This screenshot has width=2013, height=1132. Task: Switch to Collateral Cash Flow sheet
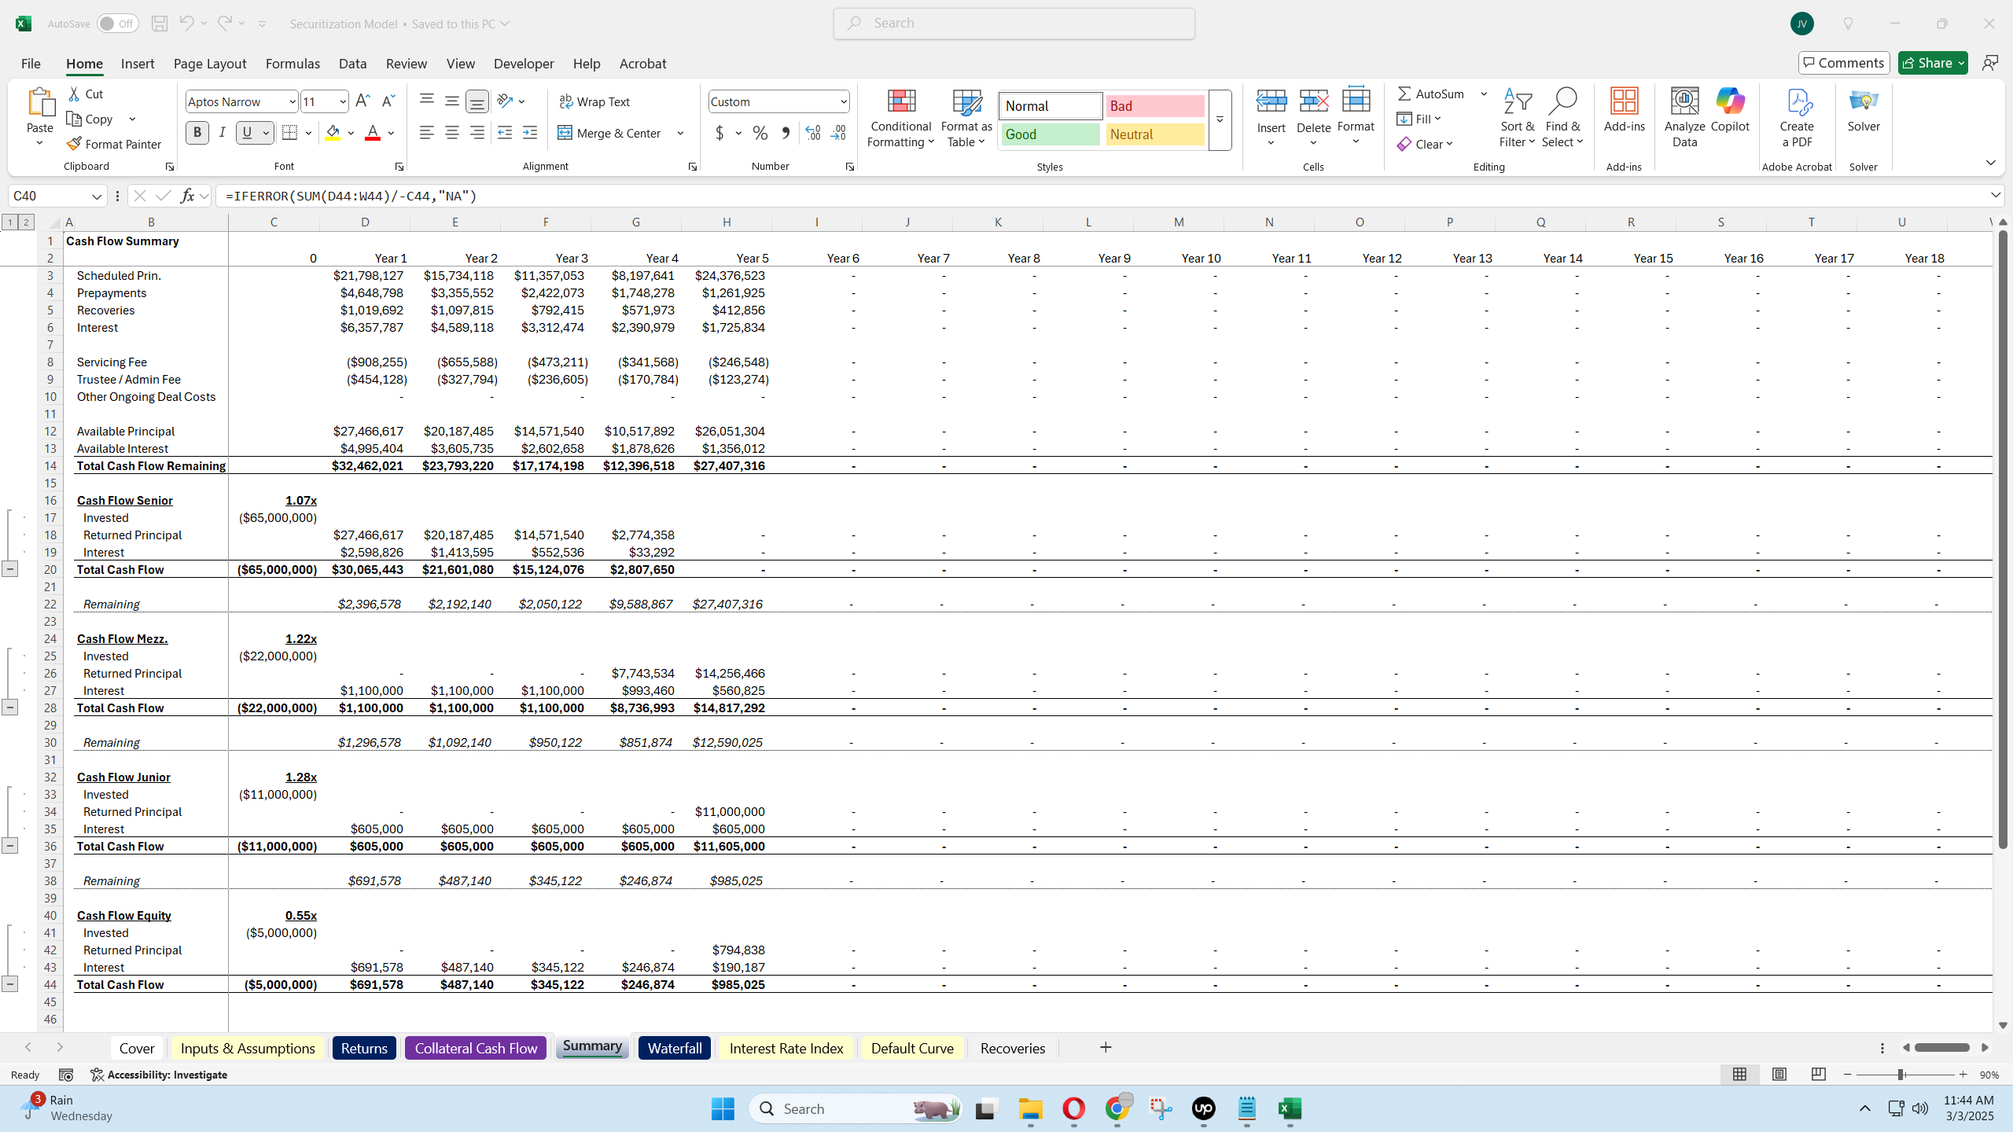(x=476, y=1048)
